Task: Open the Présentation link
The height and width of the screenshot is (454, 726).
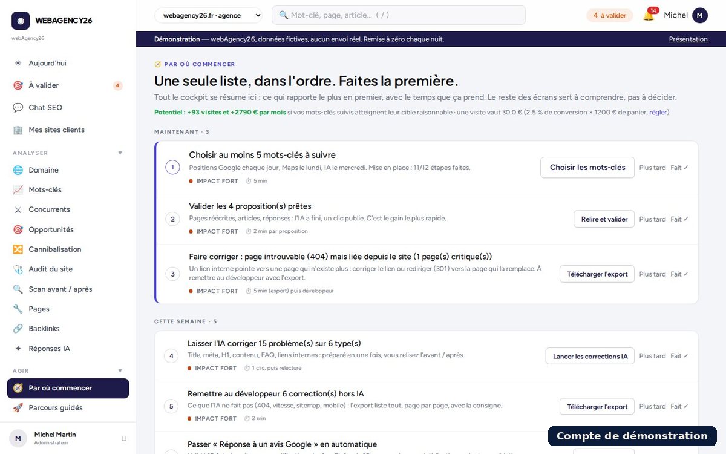Action: click(x=688, y=39)
